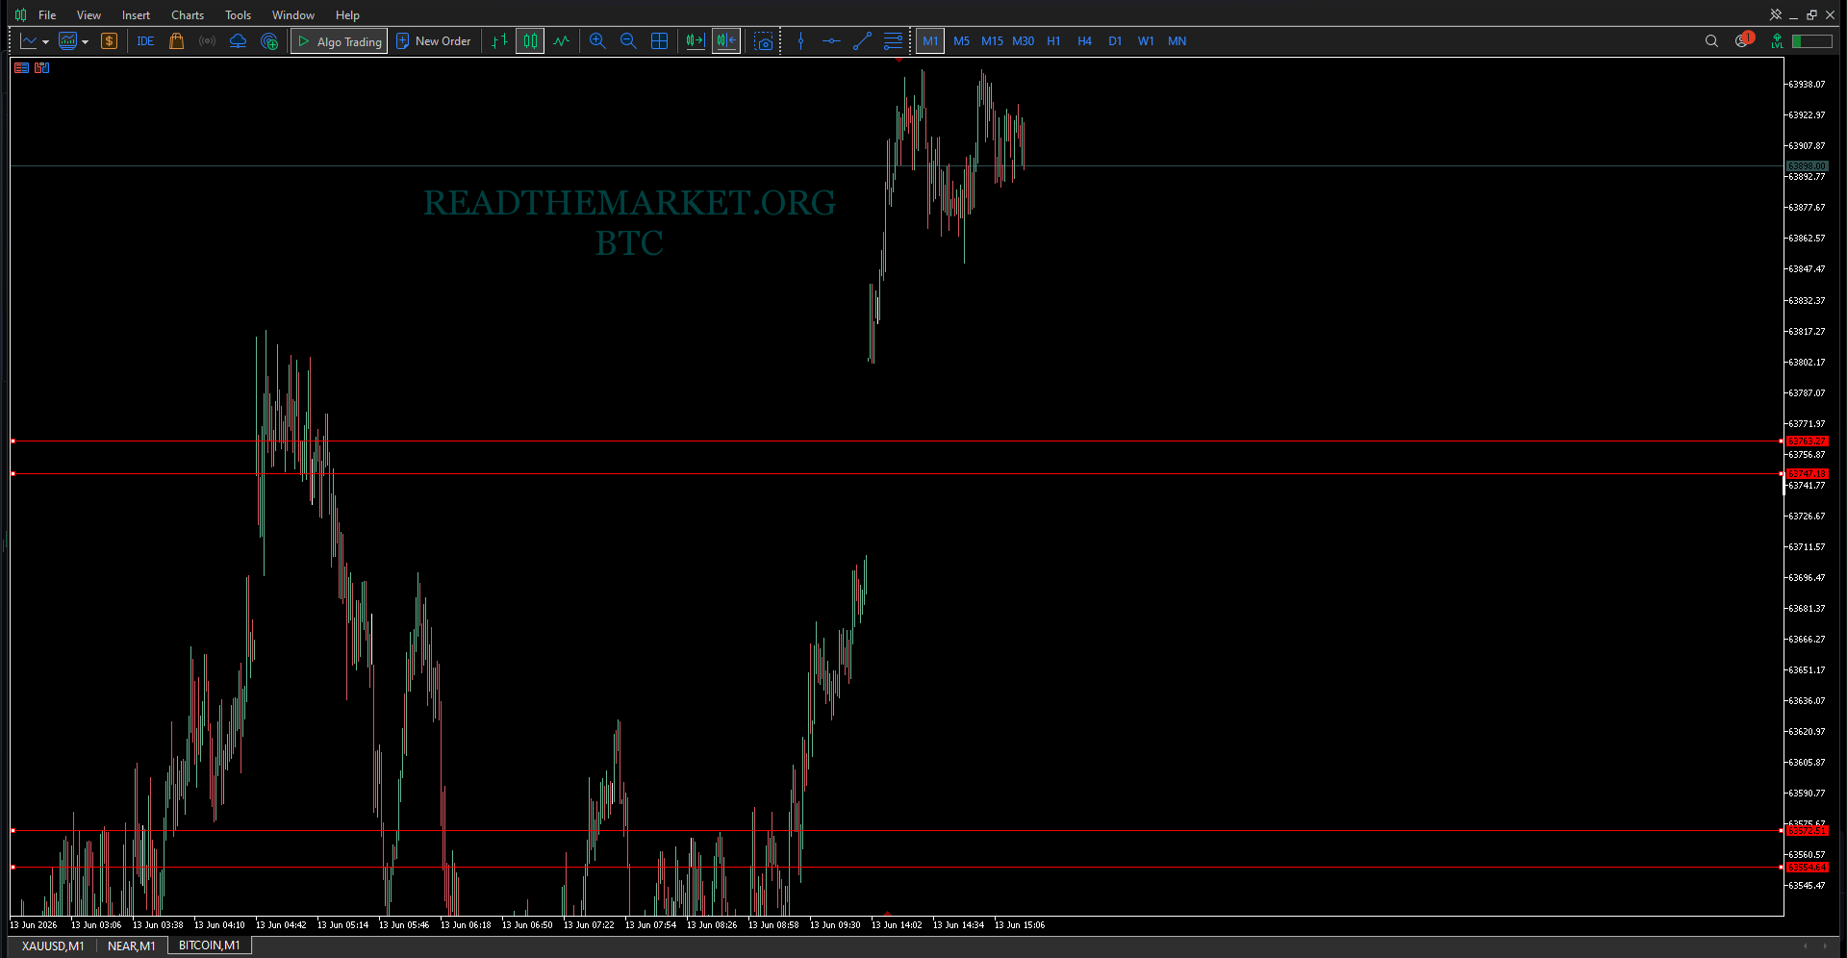1847x958 pixels.
Task: Toggle chart auto scroll to end
Action: click(696, 41)
